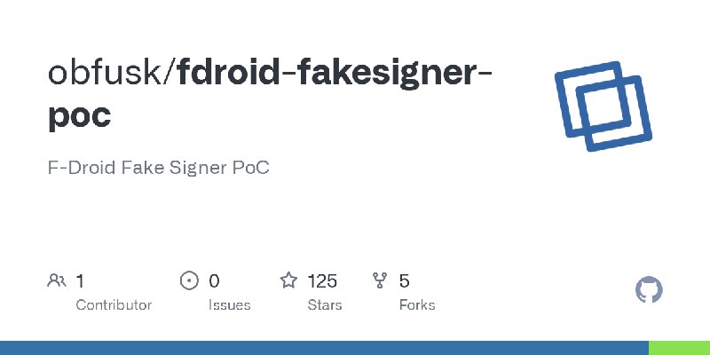The height and width of the screenshot is (355, 710).
Task: Click the GitHub octocat logo
Action: point(649,289)
